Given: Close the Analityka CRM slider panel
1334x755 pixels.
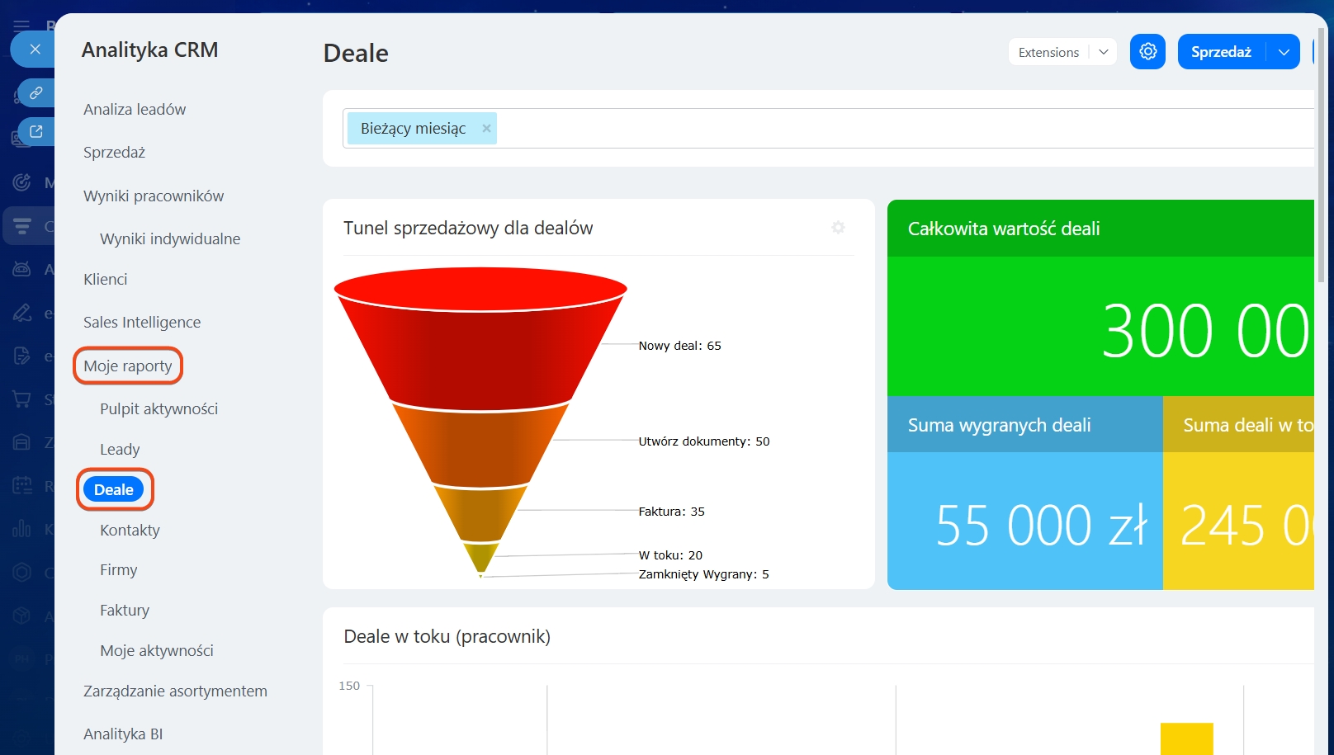Looking at the screenshot, I should (35, 50).
